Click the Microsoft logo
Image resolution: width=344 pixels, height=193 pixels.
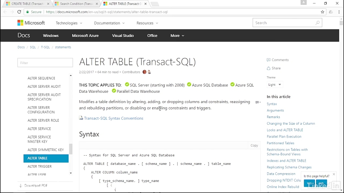[x=31, y=23]
